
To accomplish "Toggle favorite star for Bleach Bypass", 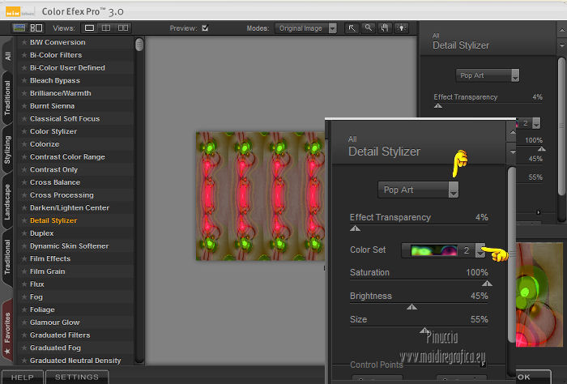I will click(x=24, y=81).
